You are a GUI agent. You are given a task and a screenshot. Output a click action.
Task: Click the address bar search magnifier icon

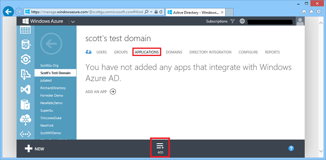[x=146, y=12]
